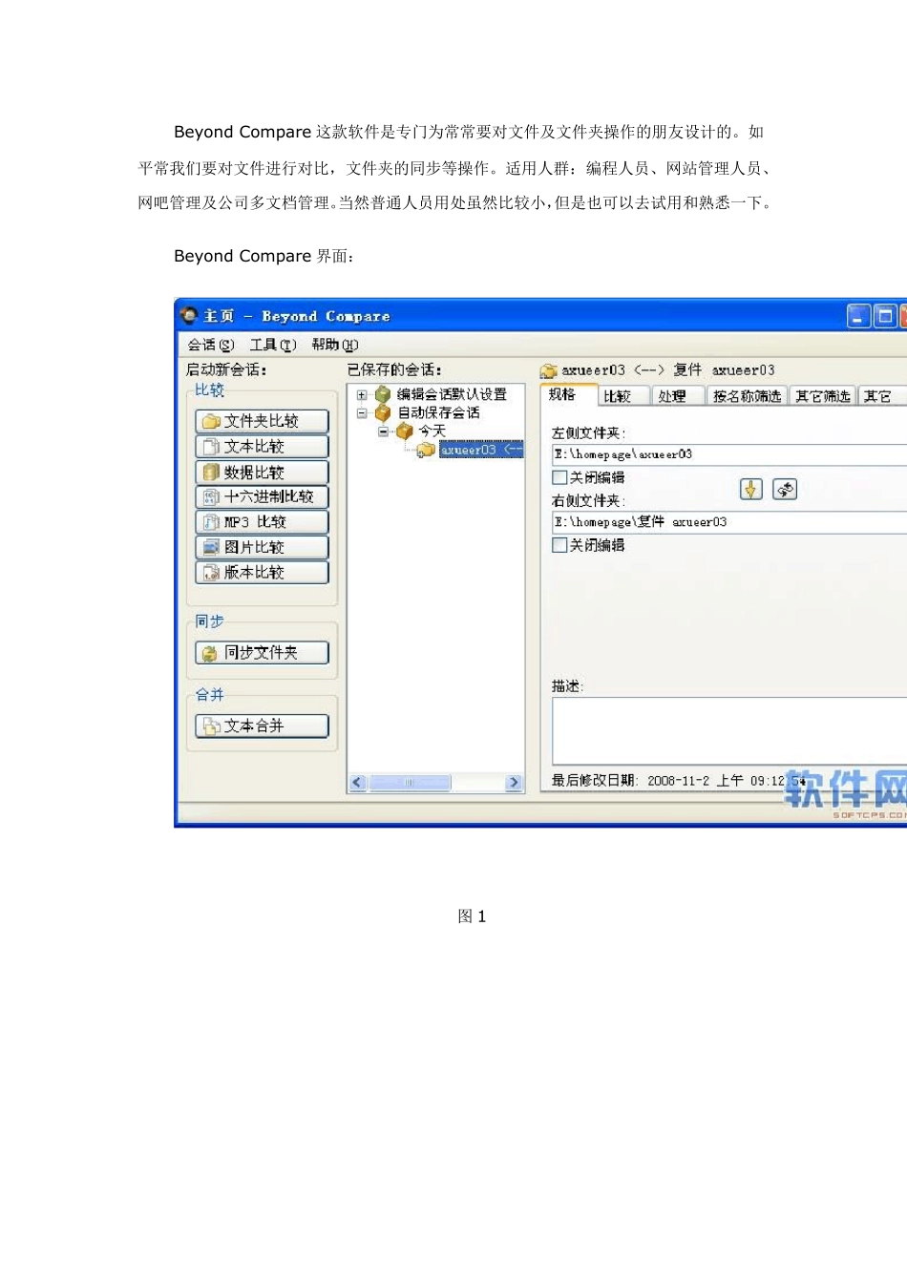Start a 文件夹比较 folder compare session
The image size is (907, 1283).
click(x=262, y=421)
